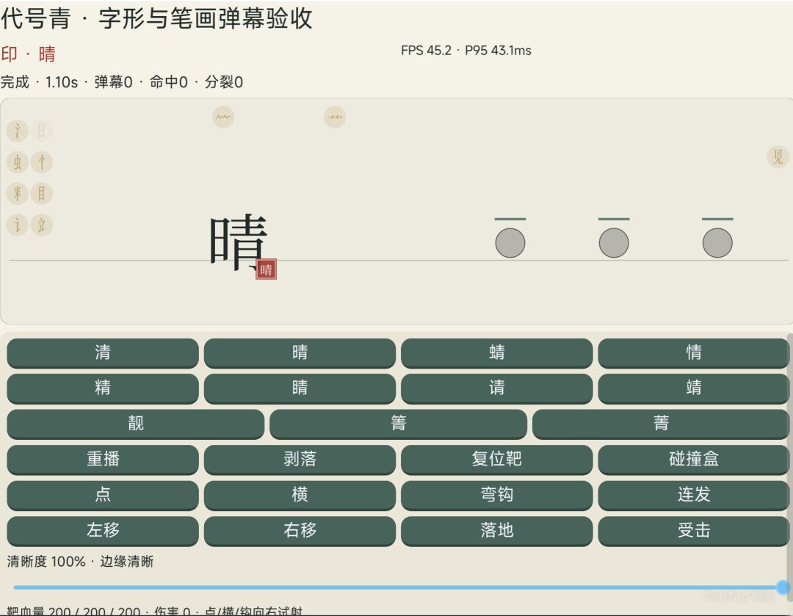
Task: Fire the 弯钩 hook stroke button
Action: [x=496, y=495]
